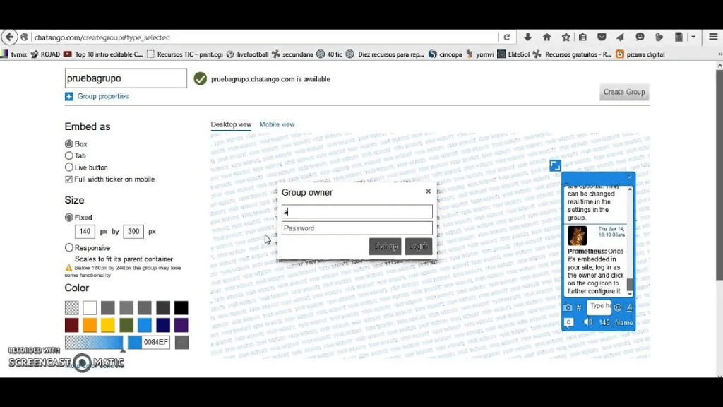This screenshot has width=723, height=407.
Task: Close the Group owner dialog
Action: click(429, 191)
